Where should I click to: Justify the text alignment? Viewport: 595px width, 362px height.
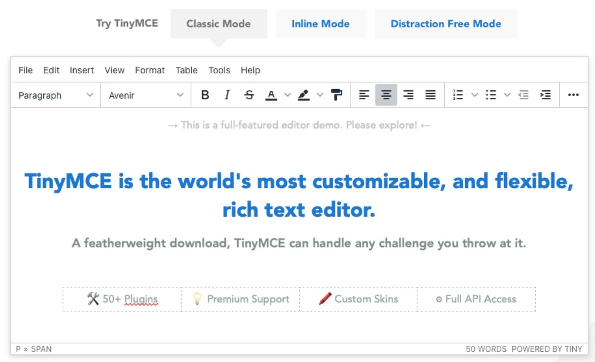coord(430,95)
